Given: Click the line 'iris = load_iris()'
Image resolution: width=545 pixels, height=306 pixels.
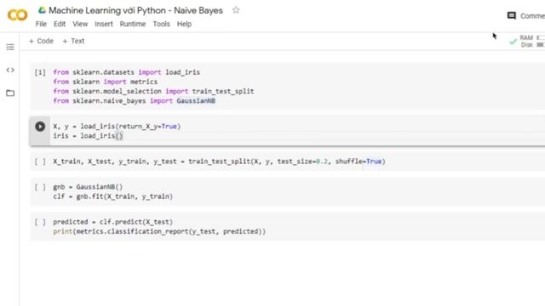Looking at the screenshot, I should click(x=88, y=136).
